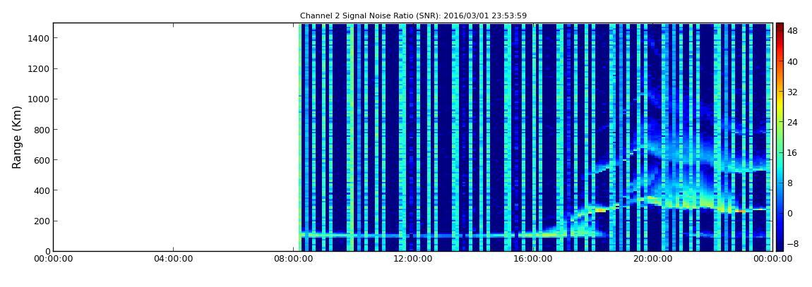
Task: Click the 200 range tick label
Action: [42, 221]
